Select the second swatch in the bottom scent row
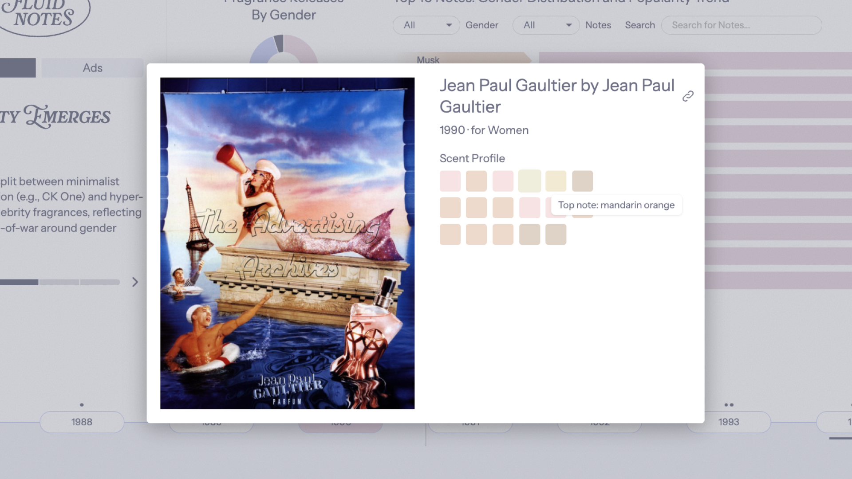Image resolution: width=852 pixels, height=479 pixels. coord(476,234)
